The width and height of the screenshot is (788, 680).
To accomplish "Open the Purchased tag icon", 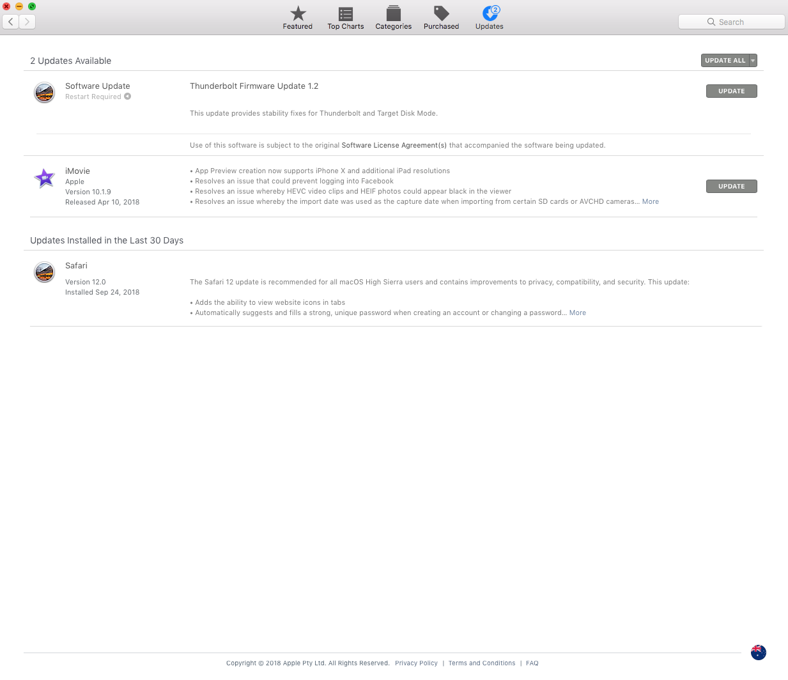I will (442, 13).
